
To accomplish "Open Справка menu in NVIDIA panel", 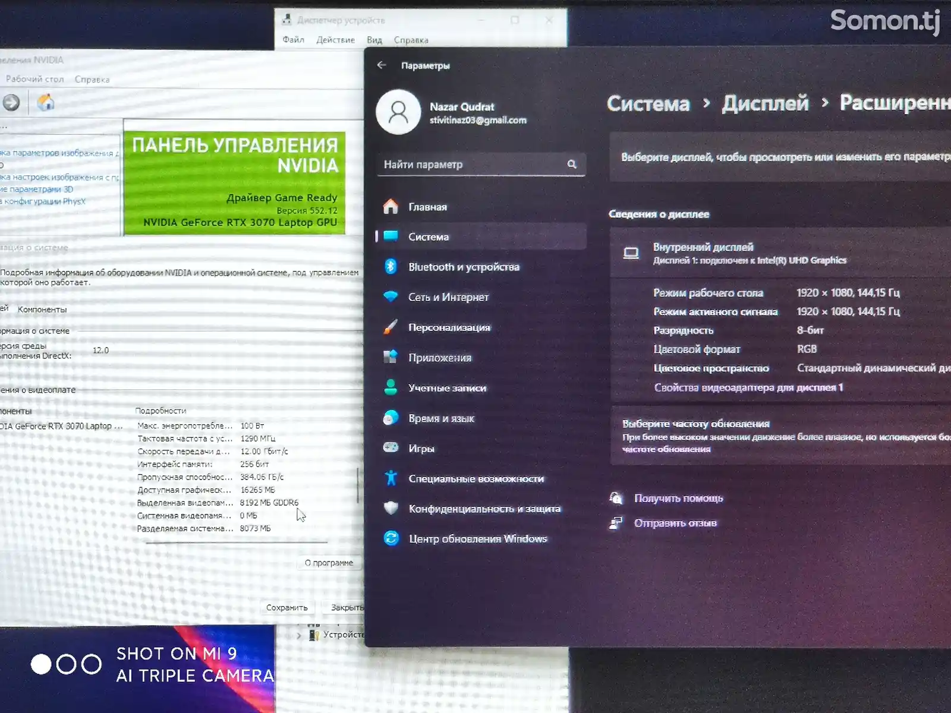I will click(x=92, y=79).
